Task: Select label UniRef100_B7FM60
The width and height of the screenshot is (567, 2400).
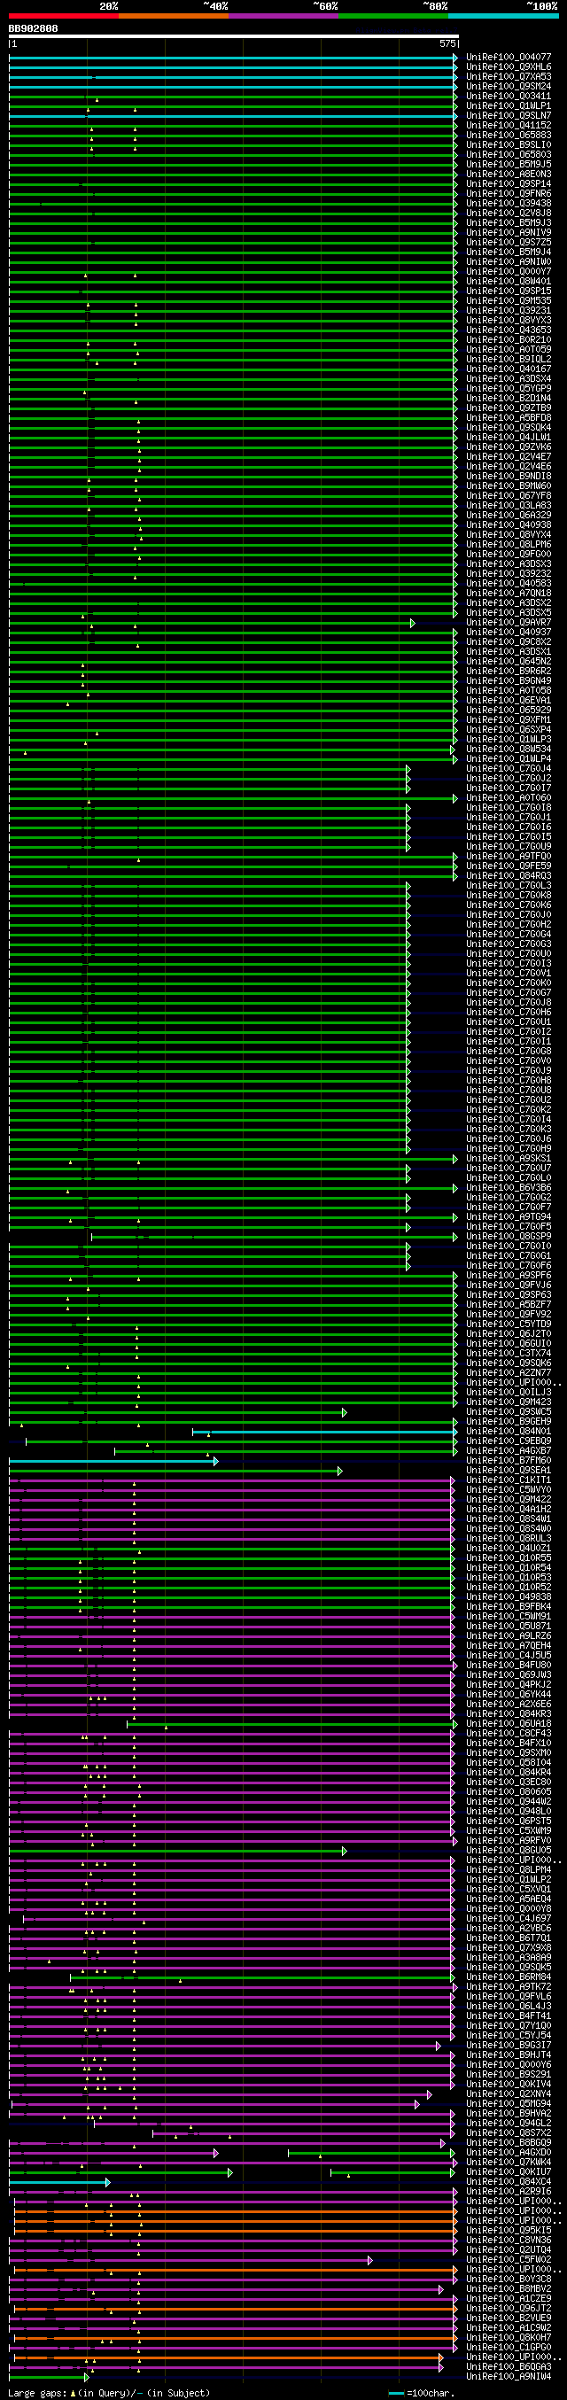Action: [509, 1461]
